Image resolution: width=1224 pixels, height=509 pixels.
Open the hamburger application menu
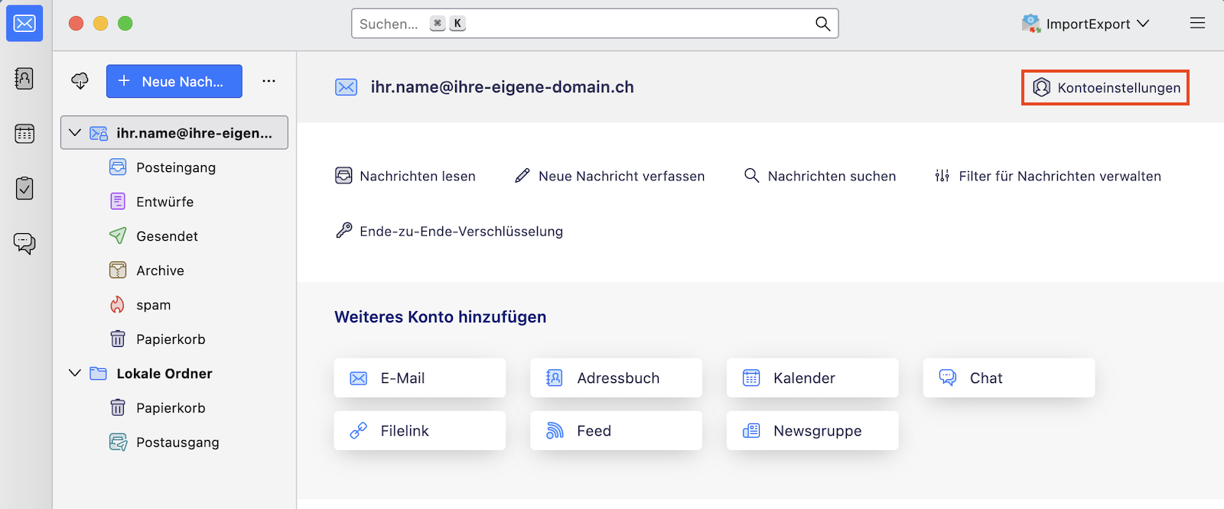coord(1197,24)
